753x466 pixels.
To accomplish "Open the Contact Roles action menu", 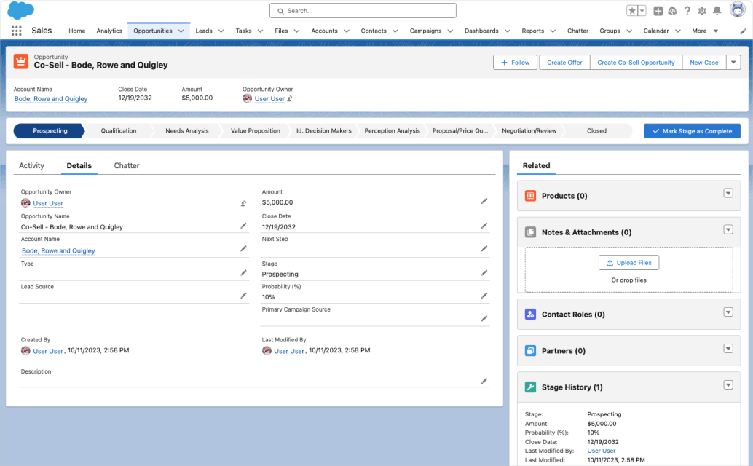I will tap(728, 312).
